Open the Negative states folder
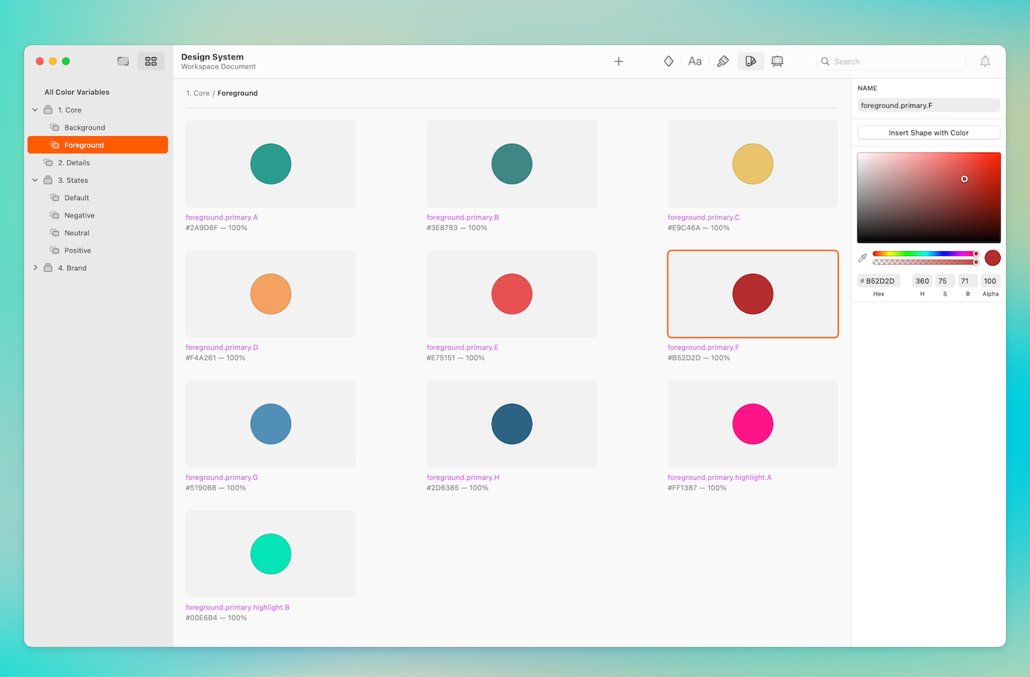The width and height of the screenshot is (1030, 677). coord(80,215)
